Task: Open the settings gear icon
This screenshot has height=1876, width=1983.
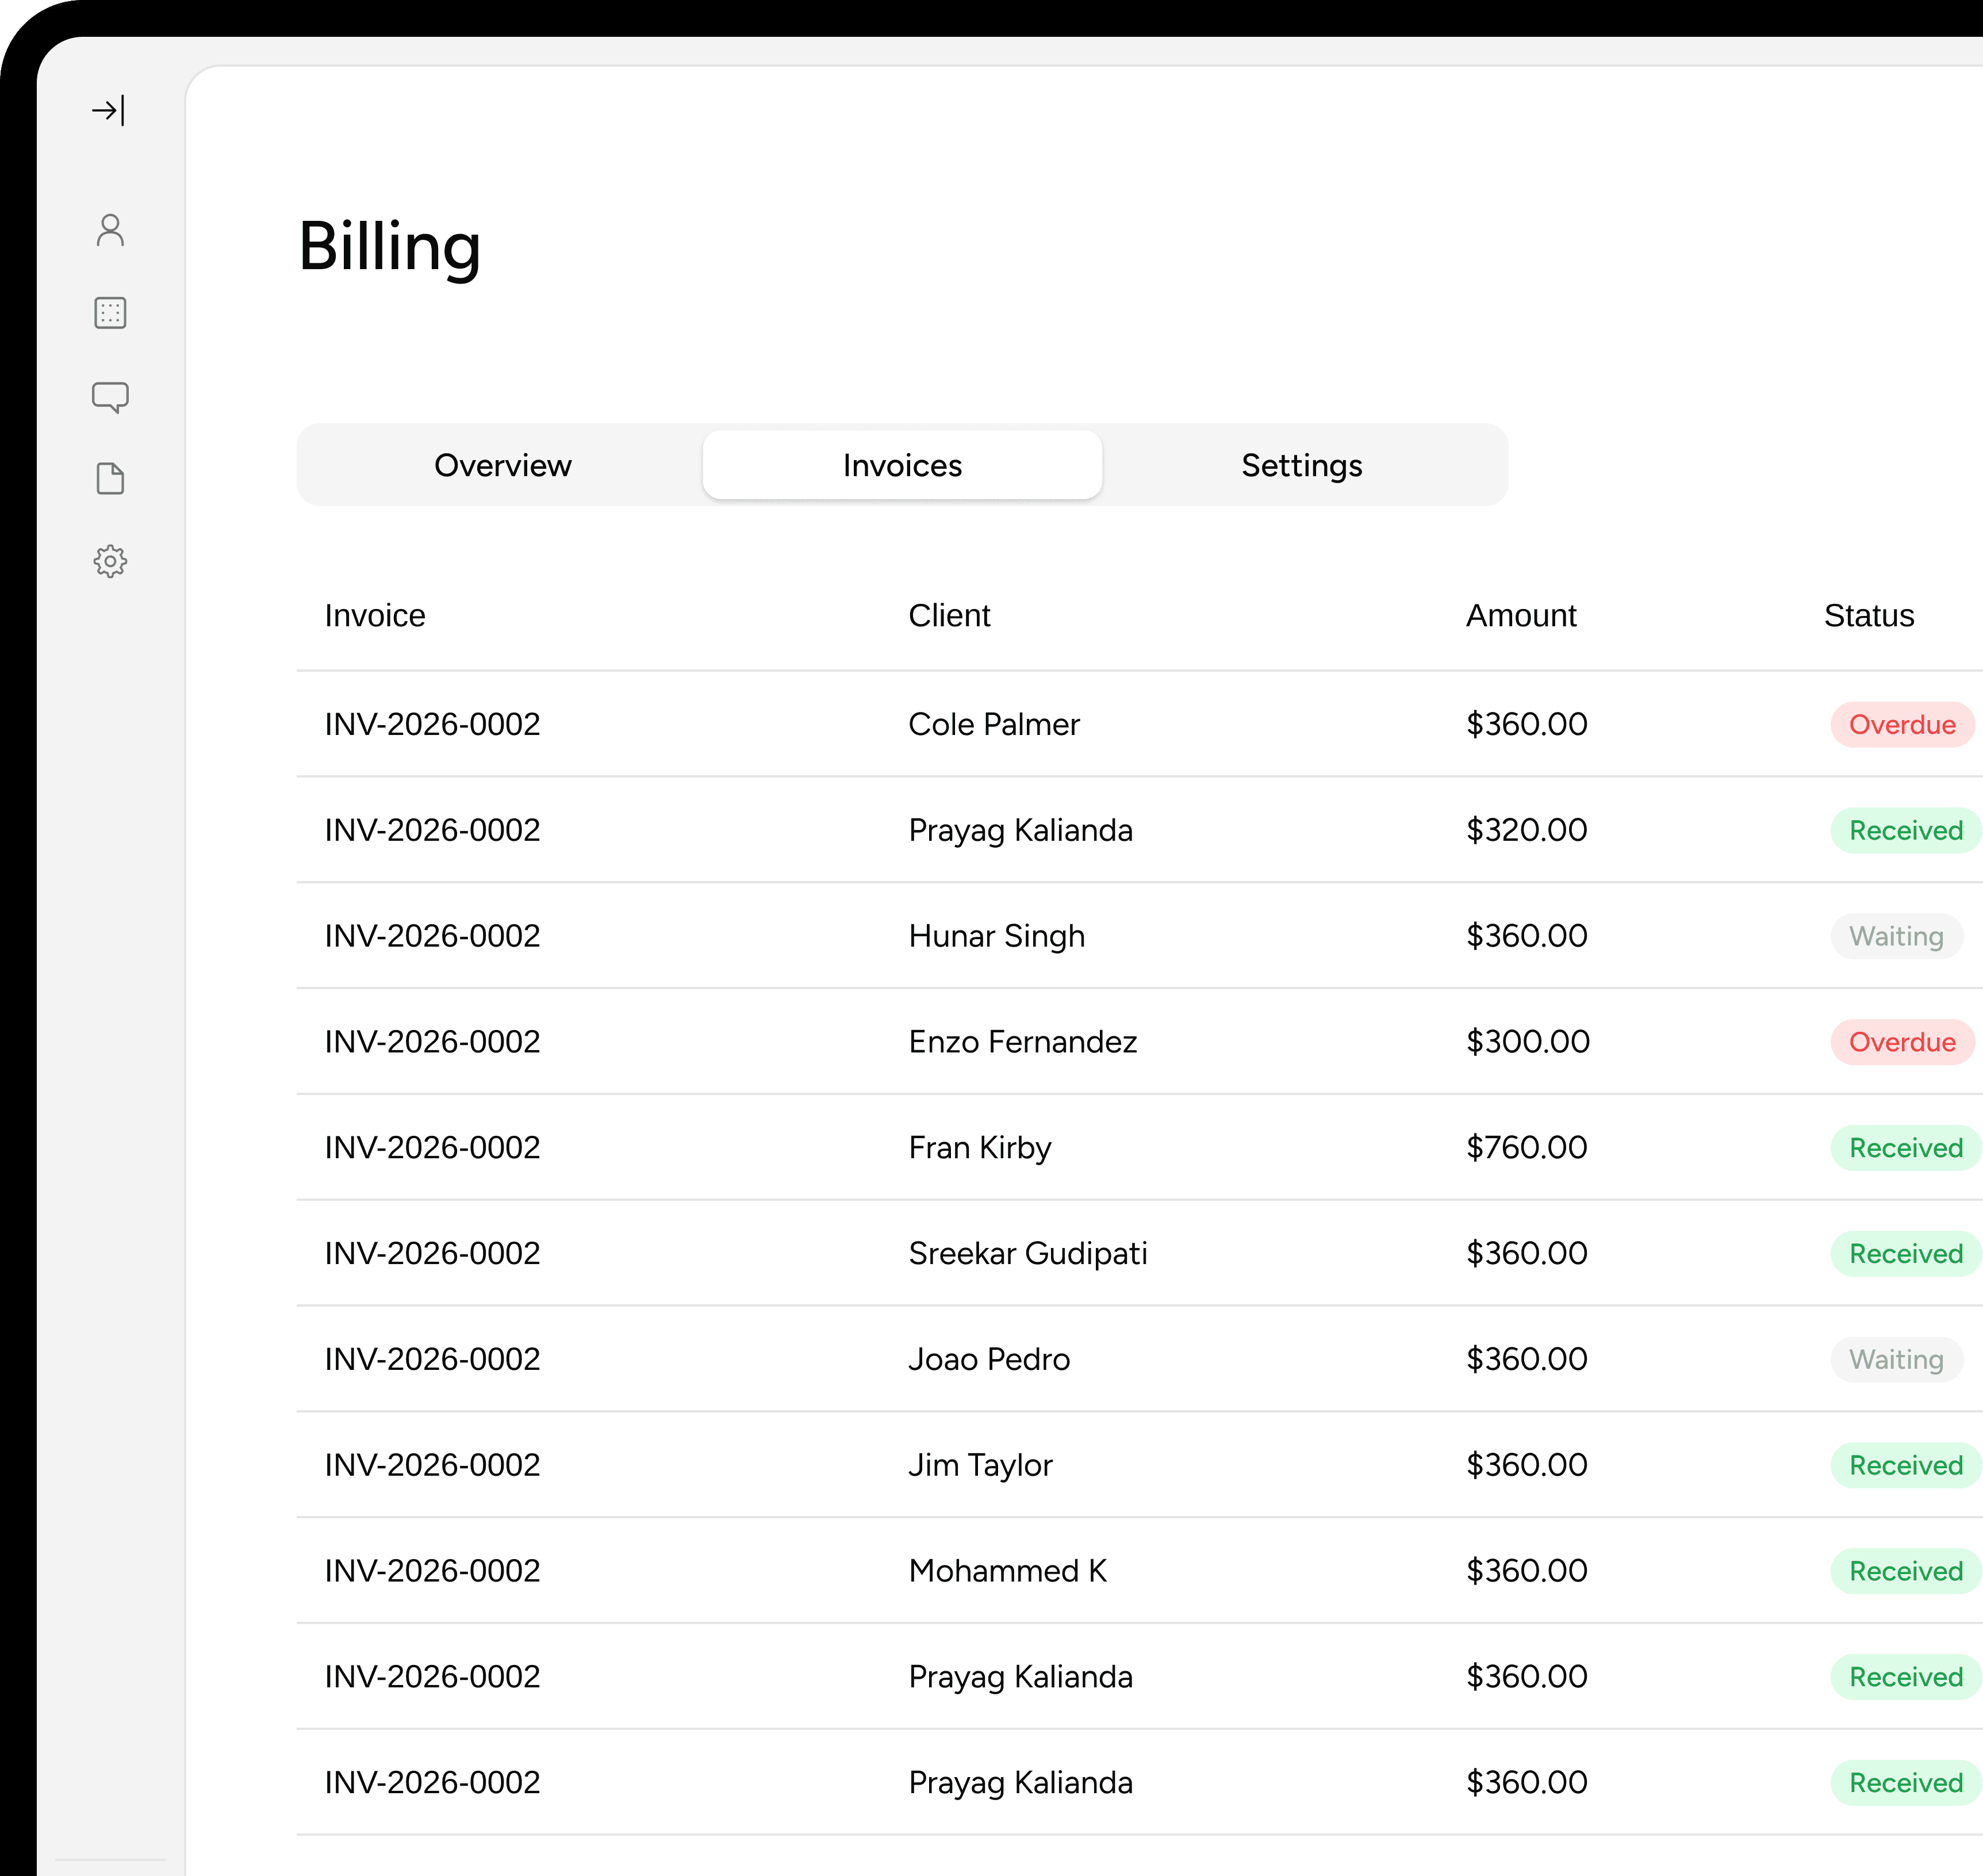Action: coord(110,562)
